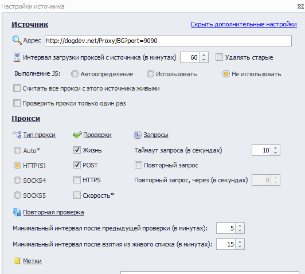
Task: Click the refresh icon by Повторная проверка
Action: (17, 212)
